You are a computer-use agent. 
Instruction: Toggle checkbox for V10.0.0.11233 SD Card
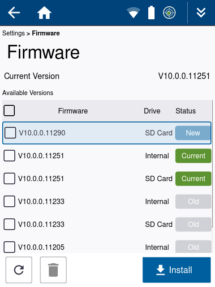coord(9,224)
